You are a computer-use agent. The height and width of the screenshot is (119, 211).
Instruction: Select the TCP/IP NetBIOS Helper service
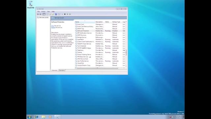tap(100, 48)
